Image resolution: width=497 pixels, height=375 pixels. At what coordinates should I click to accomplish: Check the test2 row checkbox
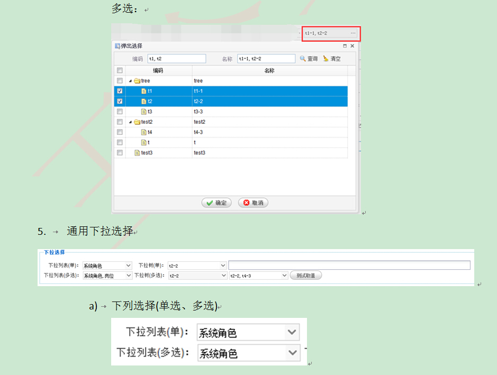[120, 122]
